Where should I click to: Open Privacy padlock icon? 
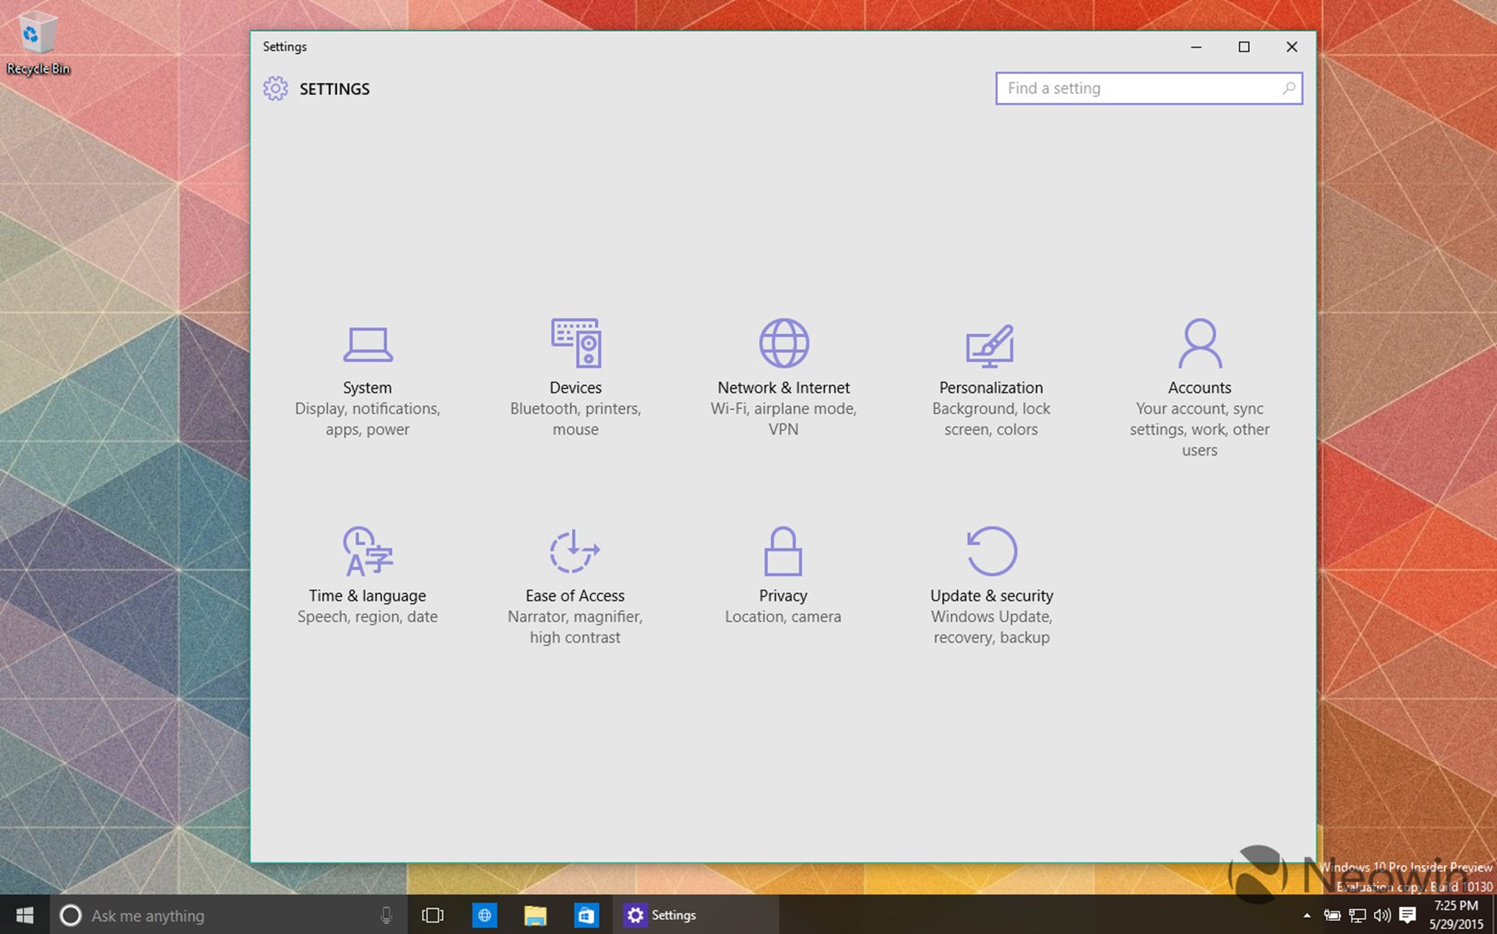pos(782,551)
